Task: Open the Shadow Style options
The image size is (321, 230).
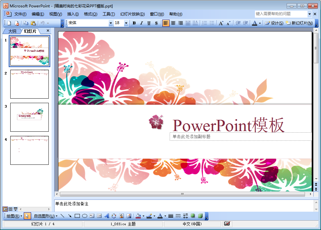Action: [193, 216]
